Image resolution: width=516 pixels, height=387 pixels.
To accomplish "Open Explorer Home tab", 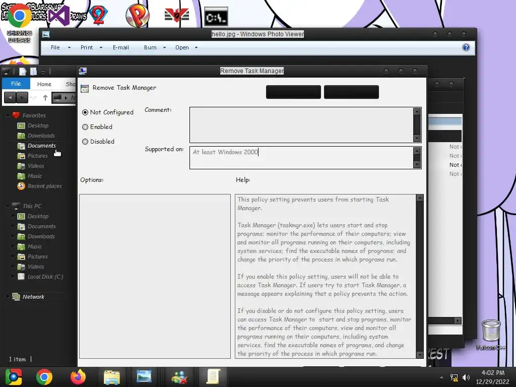I will point(44,84).
